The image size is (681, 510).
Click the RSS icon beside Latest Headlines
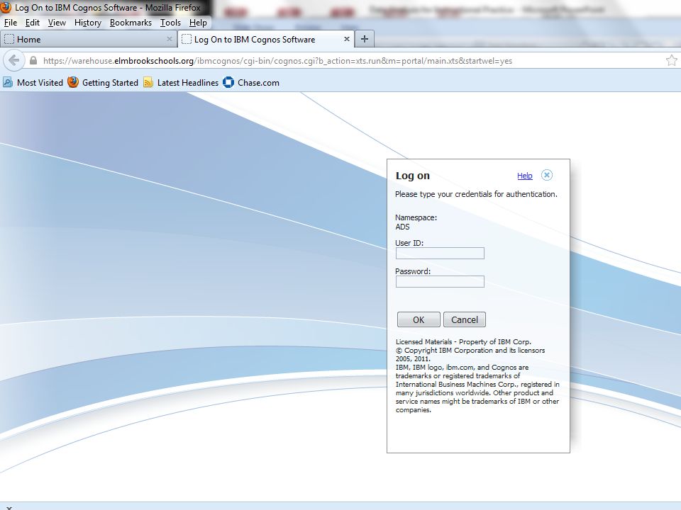pos(148,82)
